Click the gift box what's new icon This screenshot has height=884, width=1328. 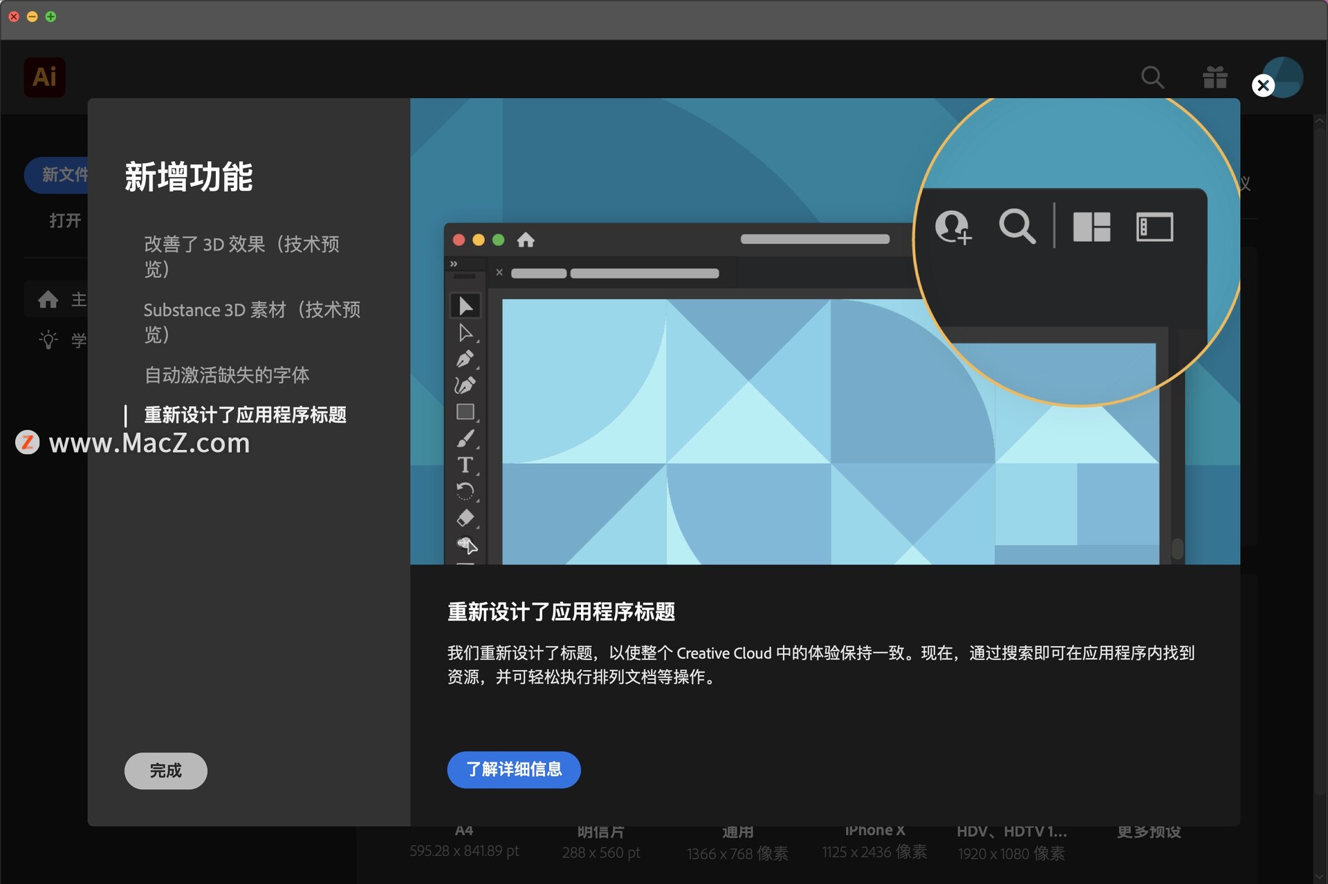(x=1214, y=77)
